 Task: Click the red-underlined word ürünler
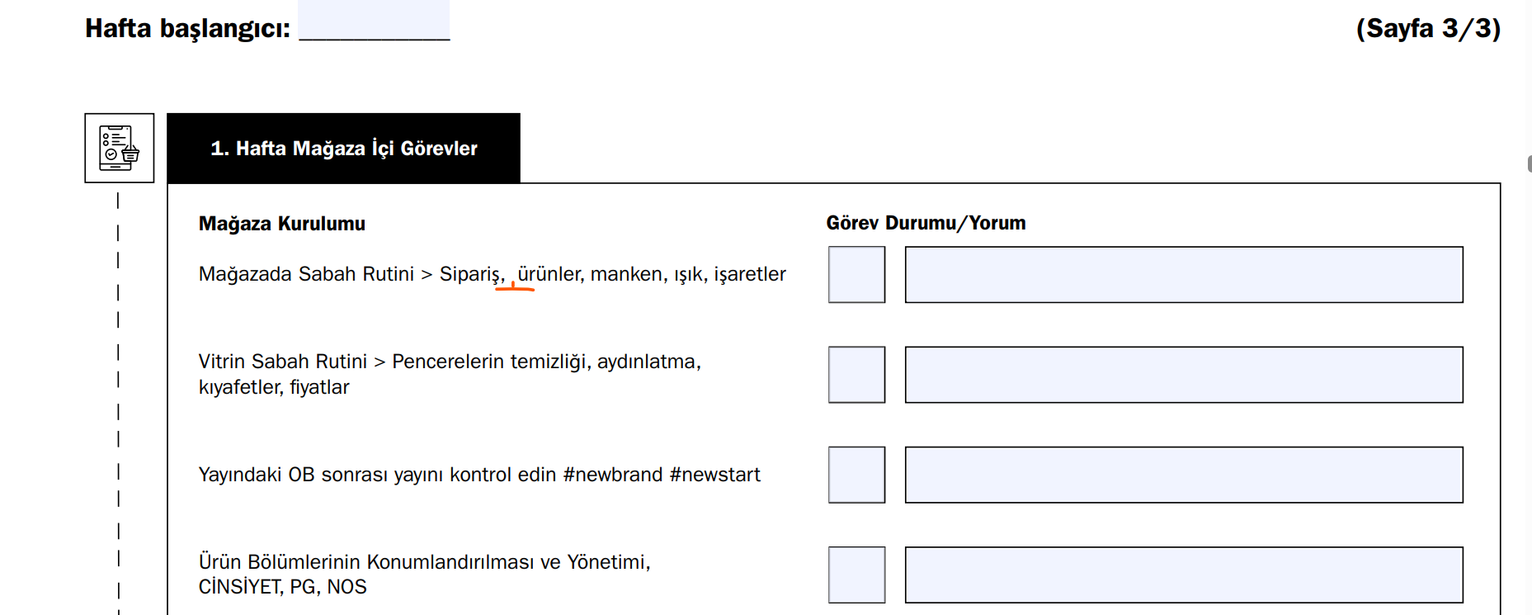point(550,274)
